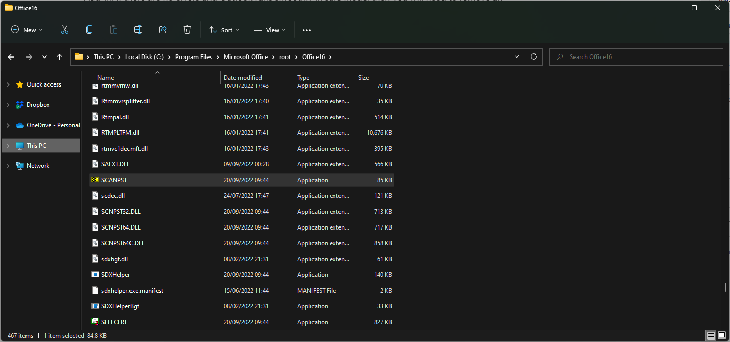This screenshot has width=730, height=342.
Task: Click root breadcrumb segment
Action: (285, 57)
